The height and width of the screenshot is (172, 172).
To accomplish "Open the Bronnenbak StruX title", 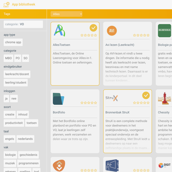I will [x=117, y=112].
